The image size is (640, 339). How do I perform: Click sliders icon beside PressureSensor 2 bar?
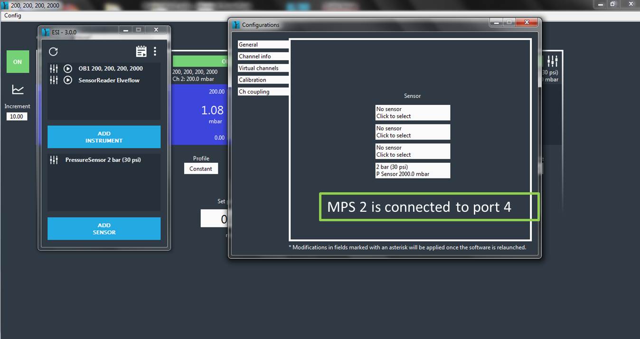(54, 160)
